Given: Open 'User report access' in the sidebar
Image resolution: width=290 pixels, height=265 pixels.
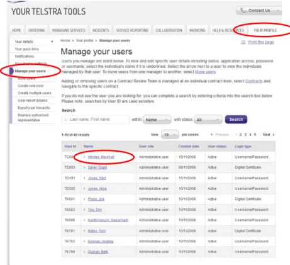Looking at the screenshot, I should tap(33, 100).
